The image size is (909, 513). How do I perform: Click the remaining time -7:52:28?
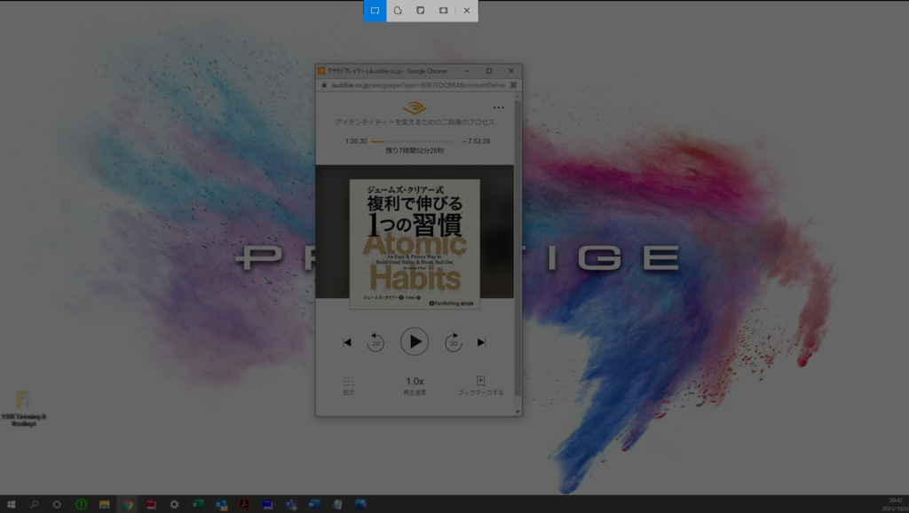[x=476, y=141]
